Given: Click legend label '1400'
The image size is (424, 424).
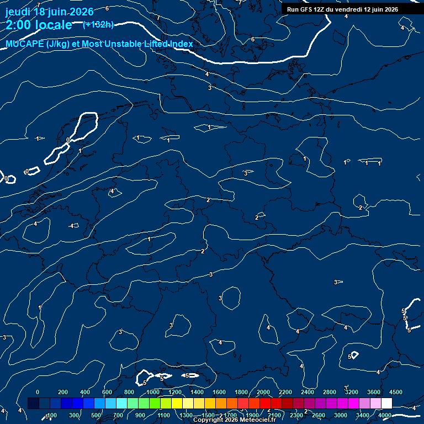Looking at the screenshot, I should 197,392.
